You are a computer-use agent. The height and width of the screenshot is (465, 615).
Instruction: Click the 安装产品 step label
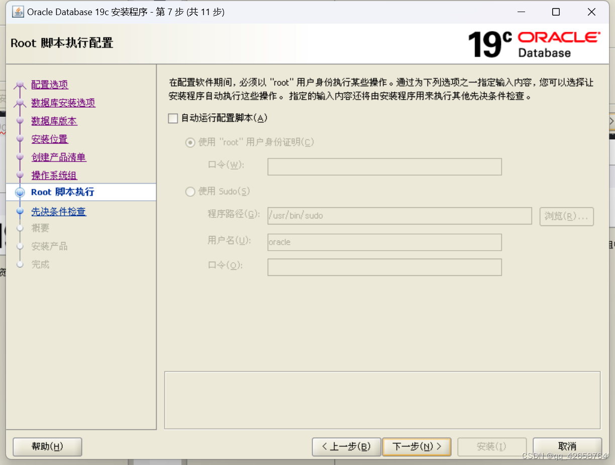click(49, 246)
